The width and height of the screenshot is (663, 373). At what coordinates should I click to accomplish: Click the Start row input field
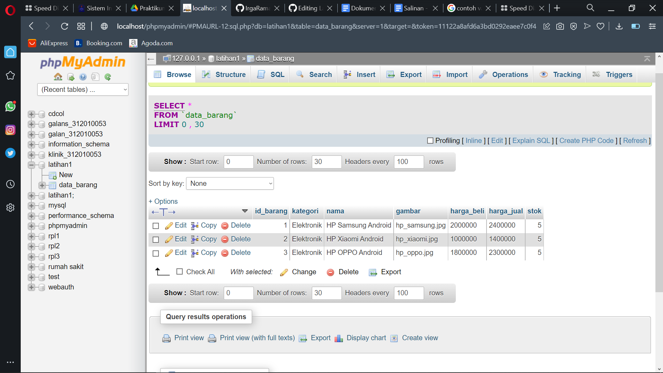[239, 162]
